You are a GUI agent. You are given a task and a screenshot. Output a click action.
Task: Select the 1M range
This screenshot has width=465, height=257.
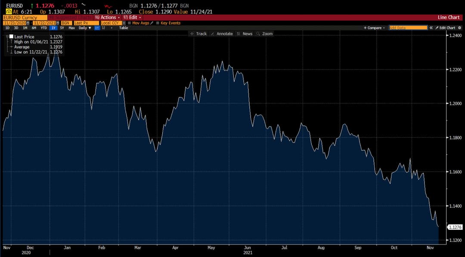pos(25,28)
